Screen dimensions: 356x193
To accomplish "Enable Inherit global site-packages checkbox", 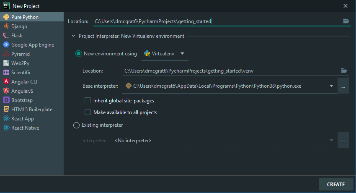I will (x=88, y=101).
